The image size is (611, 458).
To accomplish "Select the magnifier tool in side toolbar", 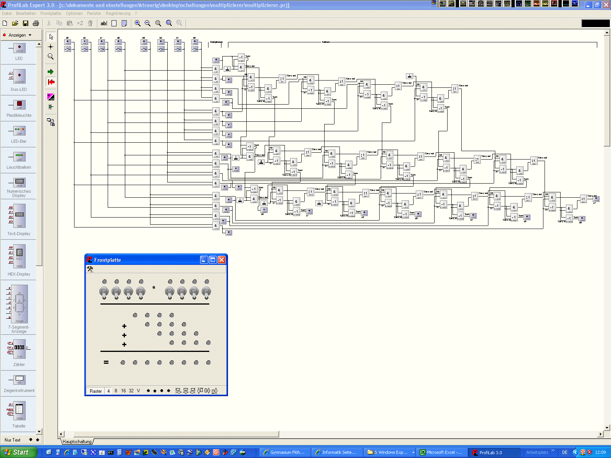I will pyautogui.click(x=51, y=56).
